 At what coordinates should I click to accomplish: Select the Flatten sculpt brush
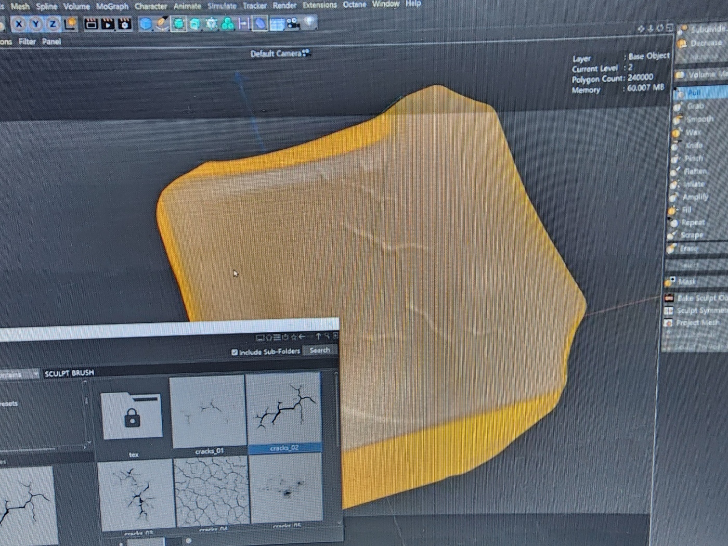(698, 171)
